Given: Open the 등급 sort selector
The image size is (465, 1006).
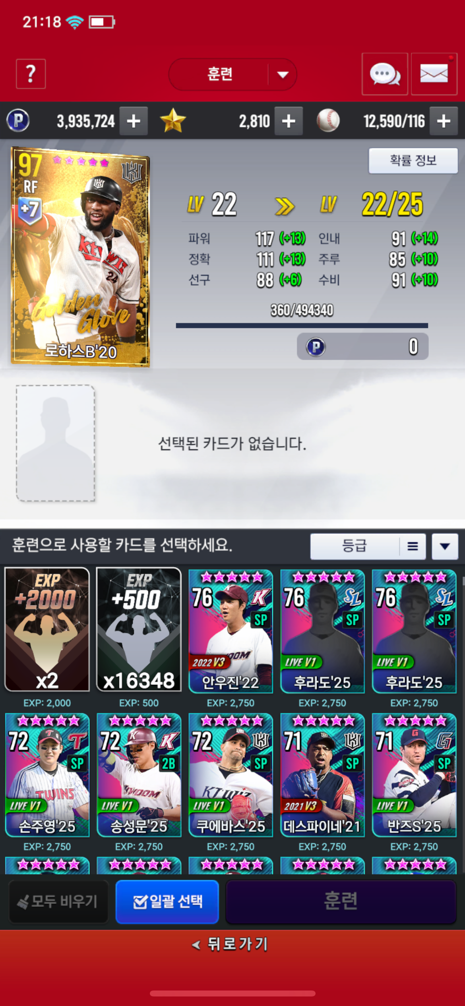Looking at the screenshot, I should point(355,547).
